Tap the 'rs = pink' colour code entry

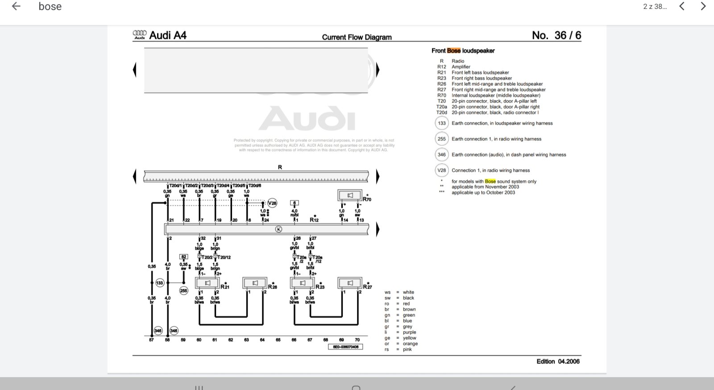(x=398, y=349)
